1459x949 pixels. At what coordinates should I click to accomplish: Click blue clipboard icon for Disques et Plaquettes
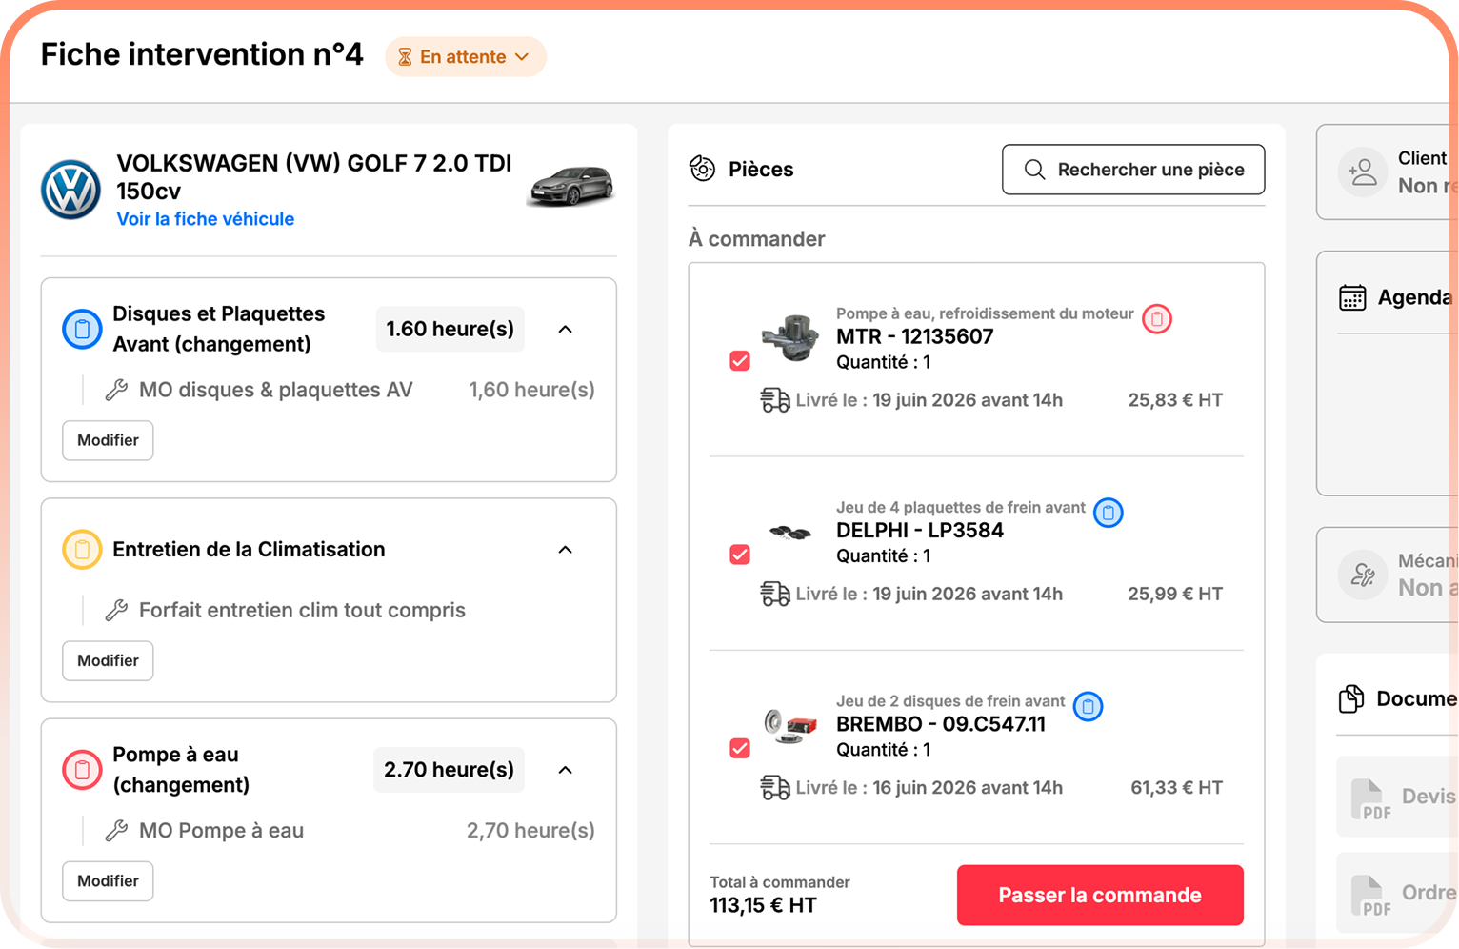[82, 330]
